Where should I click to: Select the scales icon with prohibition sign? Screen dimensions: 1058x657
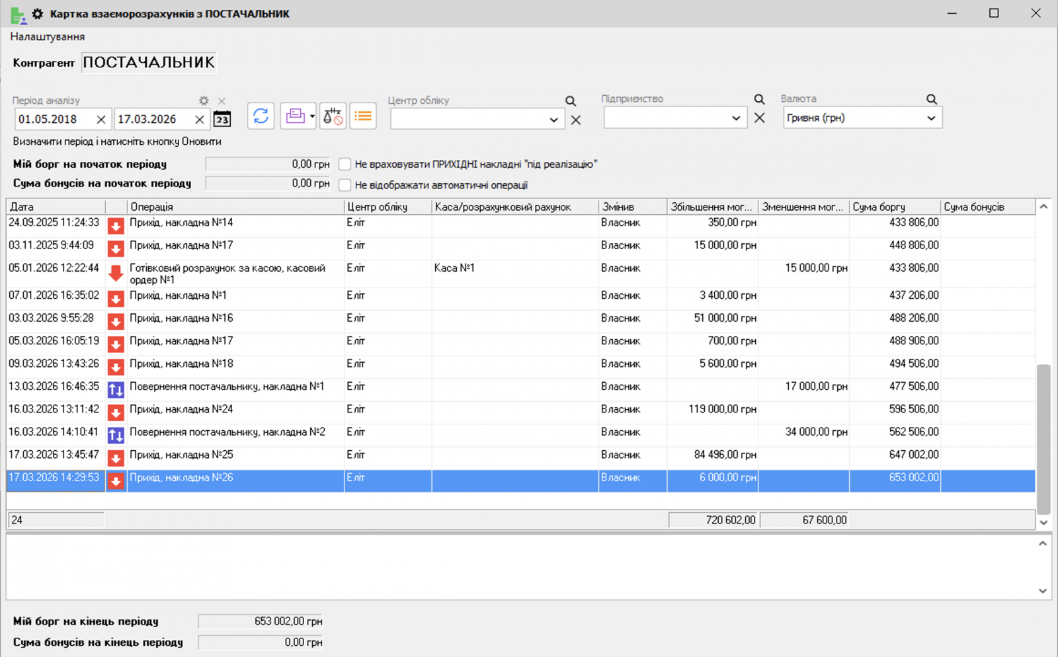click(x=333, y=116)
